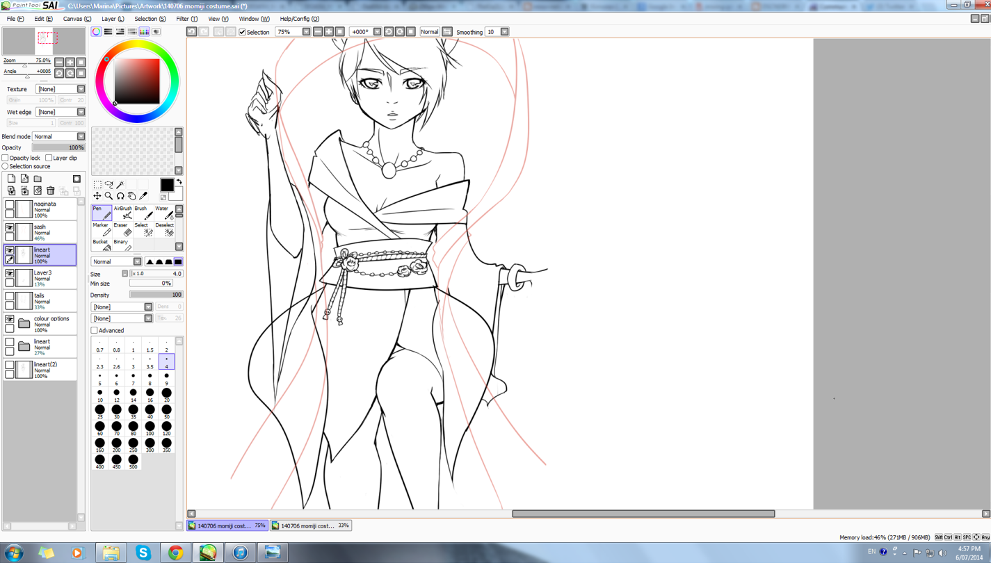Select the AirBrush tool

tap(122, 213)
